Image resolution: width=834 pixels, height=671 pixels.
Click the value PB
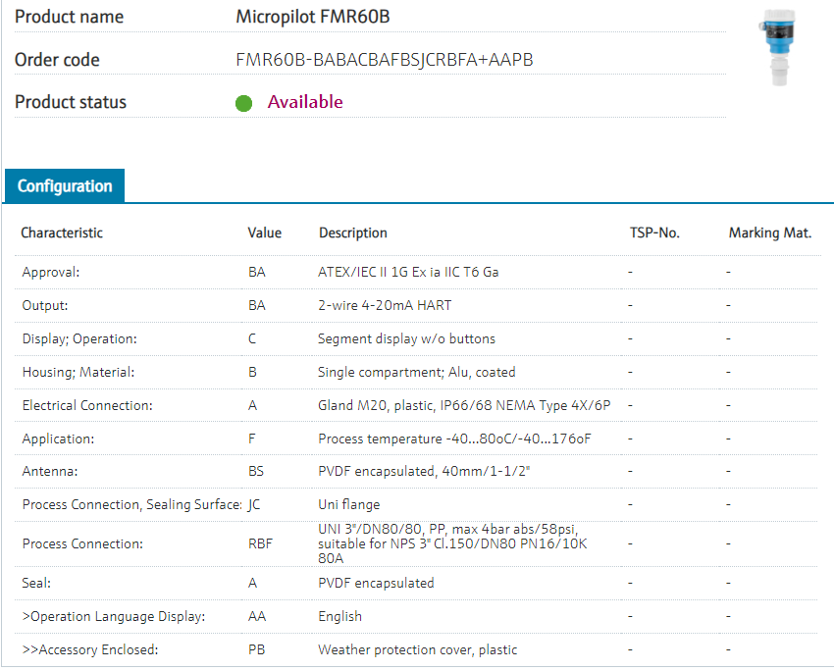(256, 649)
